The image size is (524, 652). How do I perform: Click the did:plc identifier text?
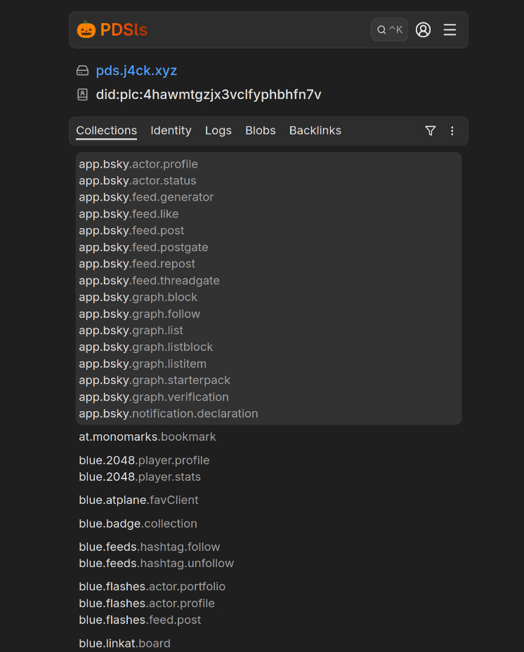tap(209, 95)
